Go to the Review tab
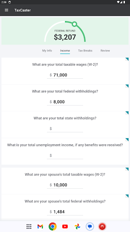Viewport: 130px width, 232px height. pos(105,51)
